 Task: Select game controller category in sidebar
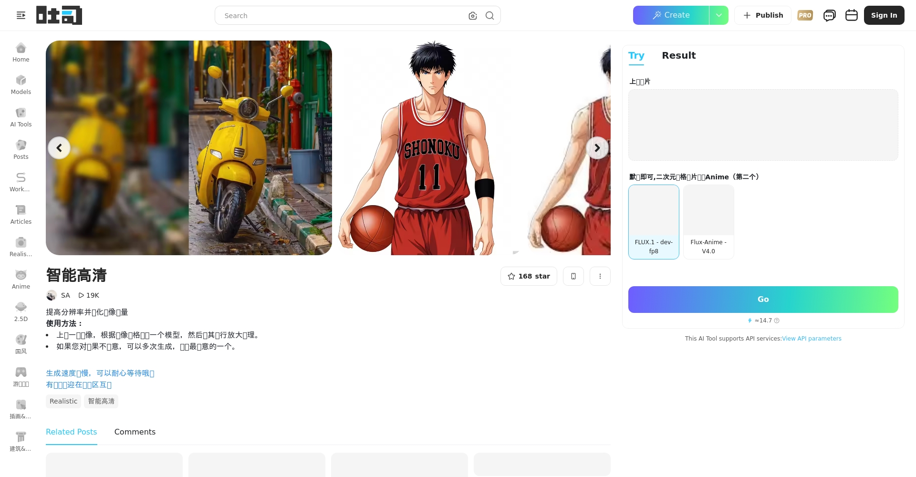click(x=21, y=377)
